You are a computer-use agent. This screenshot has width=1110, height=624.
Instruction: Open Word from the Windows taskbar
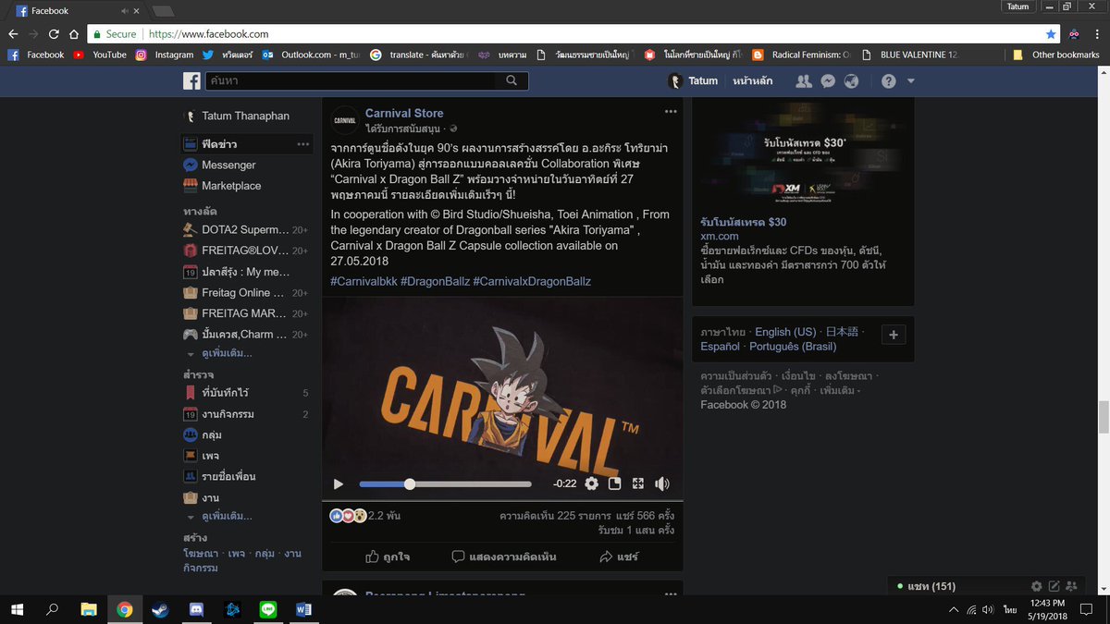point(303,609)
